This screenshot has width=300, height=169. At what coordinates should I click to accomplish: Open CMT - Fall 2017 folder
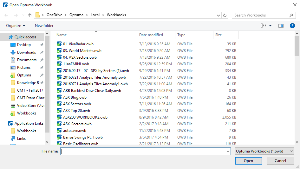(30, 90)
